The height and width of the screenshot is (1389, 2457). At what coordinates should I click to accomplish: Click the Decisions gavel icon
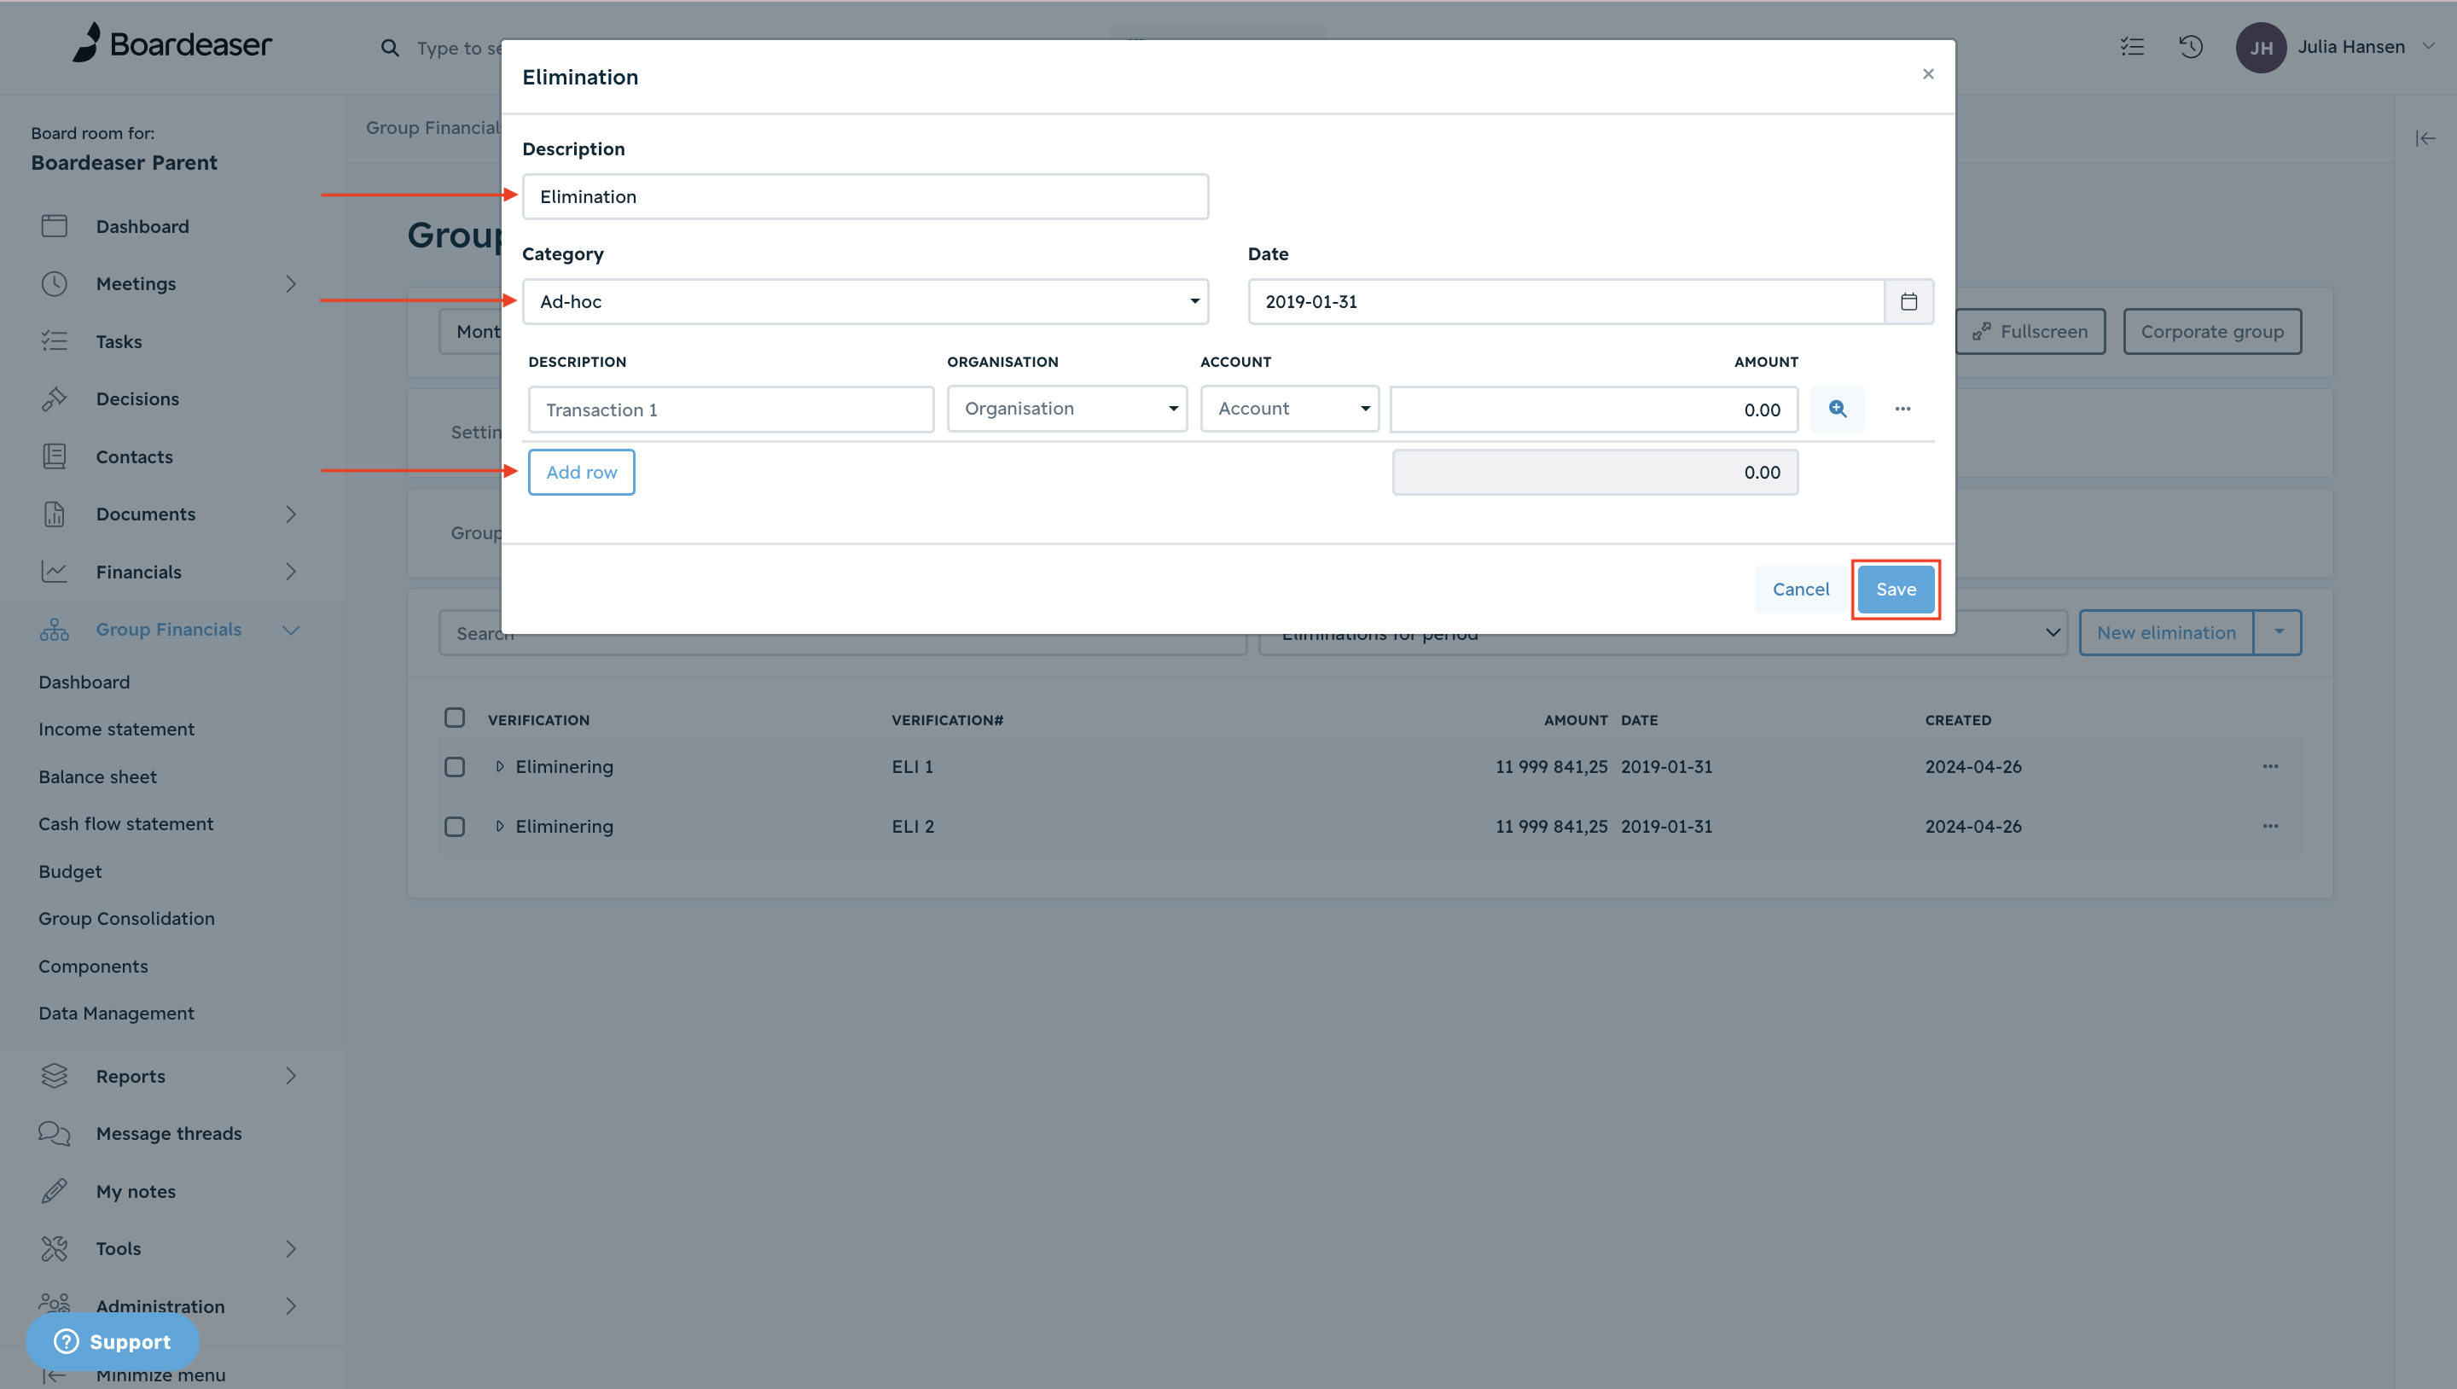click(x=55, y=398)
